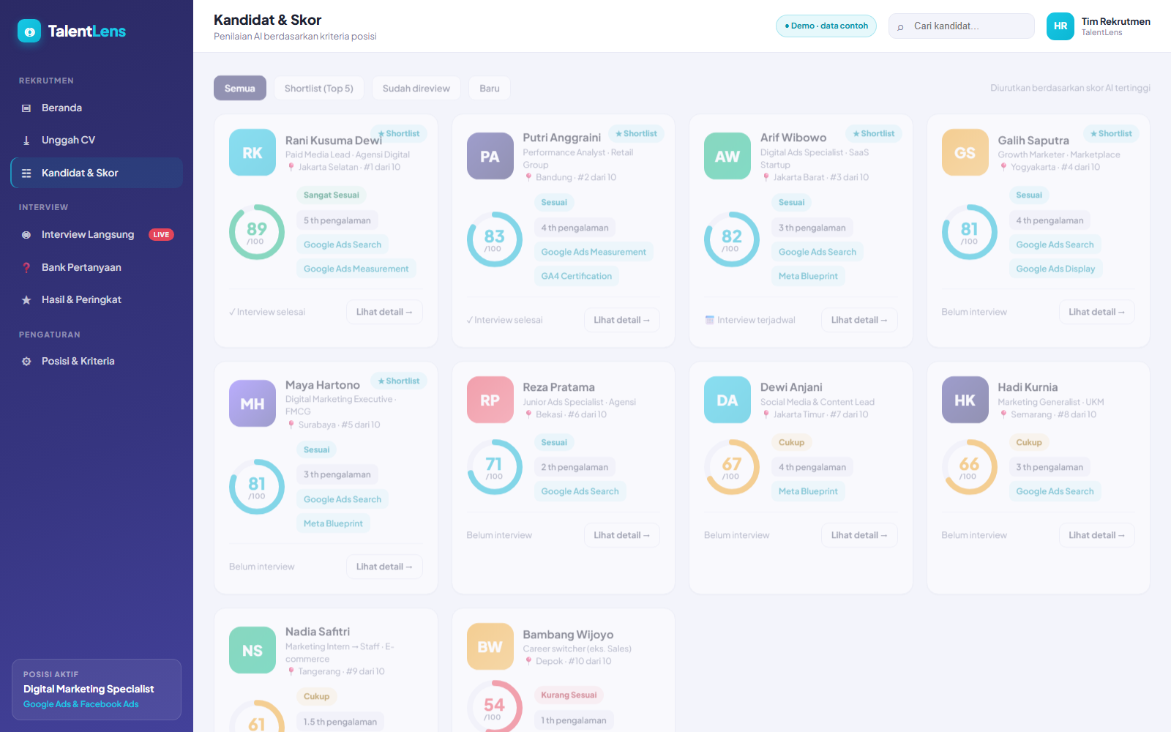1171x732 pixels.
Task: Click the Shortlist badge on Rani's card
Action: (x=399, y=133)
